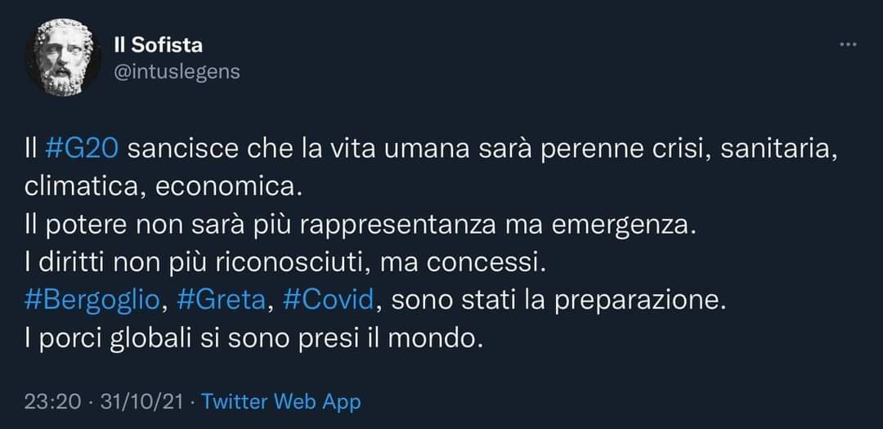The height and width of the screenshot is (429, 883).
Task: Open the #G20 hashtag
Action: pyautogui.click(x=81, y=150)
